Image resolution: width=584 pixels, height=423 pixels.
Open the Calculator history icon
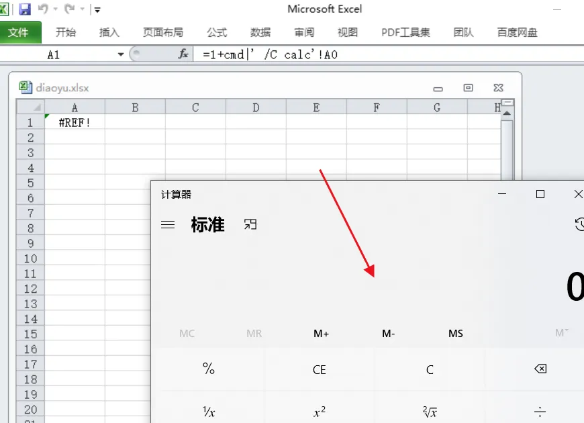(579, 224)
